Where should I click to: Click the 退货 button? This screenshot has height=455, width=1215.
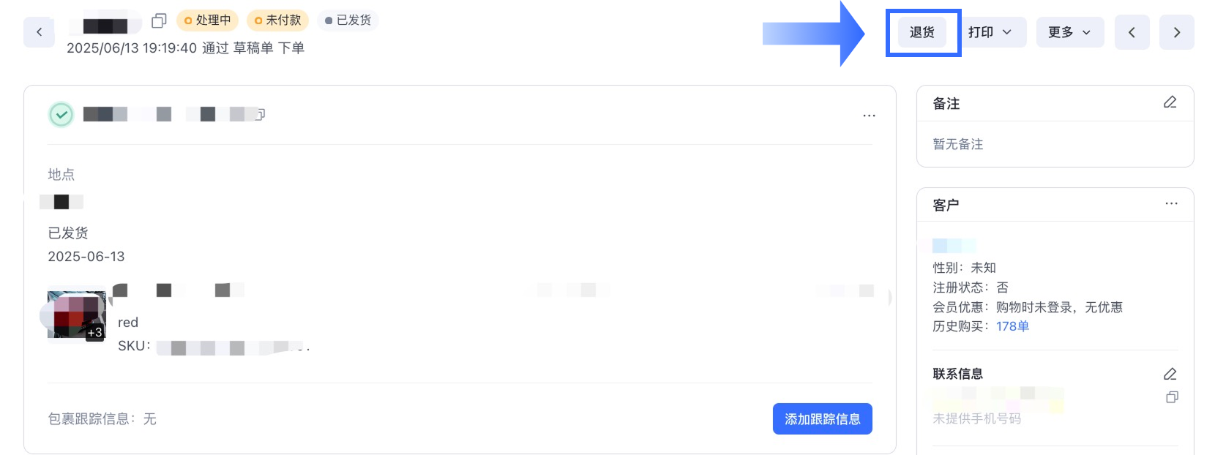coord(922,32)
